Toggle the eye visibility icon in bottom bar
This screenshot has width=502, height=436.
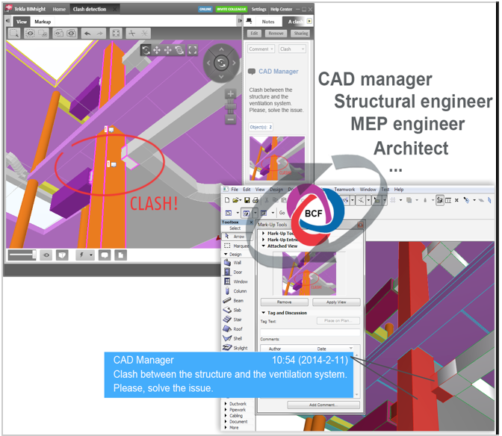(46, 255)
